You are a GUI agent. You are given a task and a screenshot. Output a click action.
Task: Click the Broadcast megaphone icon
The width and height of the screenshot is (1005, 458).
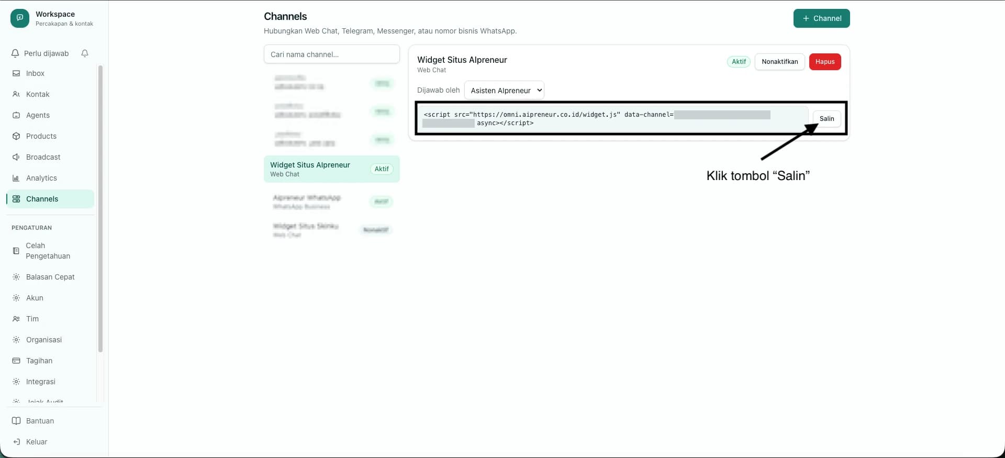tap(16, 157)
